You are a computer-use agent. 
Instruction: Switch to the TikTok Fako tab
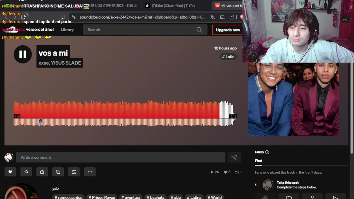pos(174,6)
